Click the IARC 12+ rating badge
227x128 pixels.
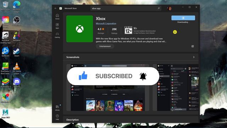pos(128,30)
